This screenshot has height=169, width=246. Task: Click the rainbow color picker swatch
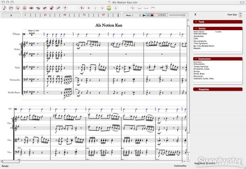[x=109, y=8]
